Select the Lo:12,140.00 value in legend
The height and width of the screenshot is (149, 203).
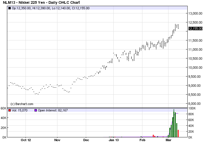[x=61, y=8]
